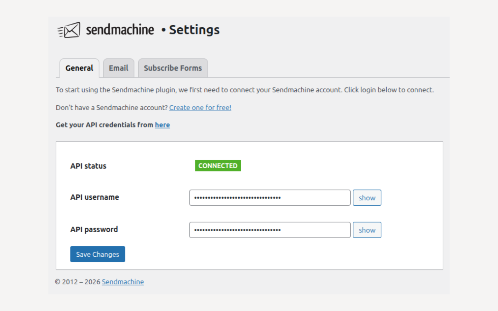Follow the "Create one for free!" link

(x=200, y=107)
